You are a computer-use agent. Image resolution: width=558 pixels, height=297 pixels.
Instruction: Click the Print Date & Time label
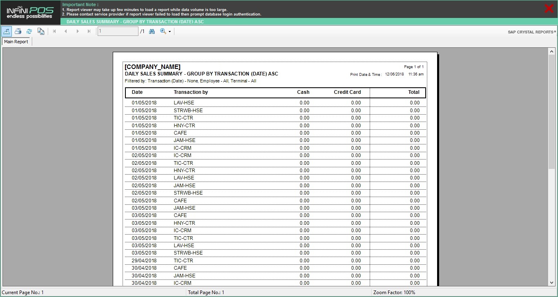click(366, 75)
